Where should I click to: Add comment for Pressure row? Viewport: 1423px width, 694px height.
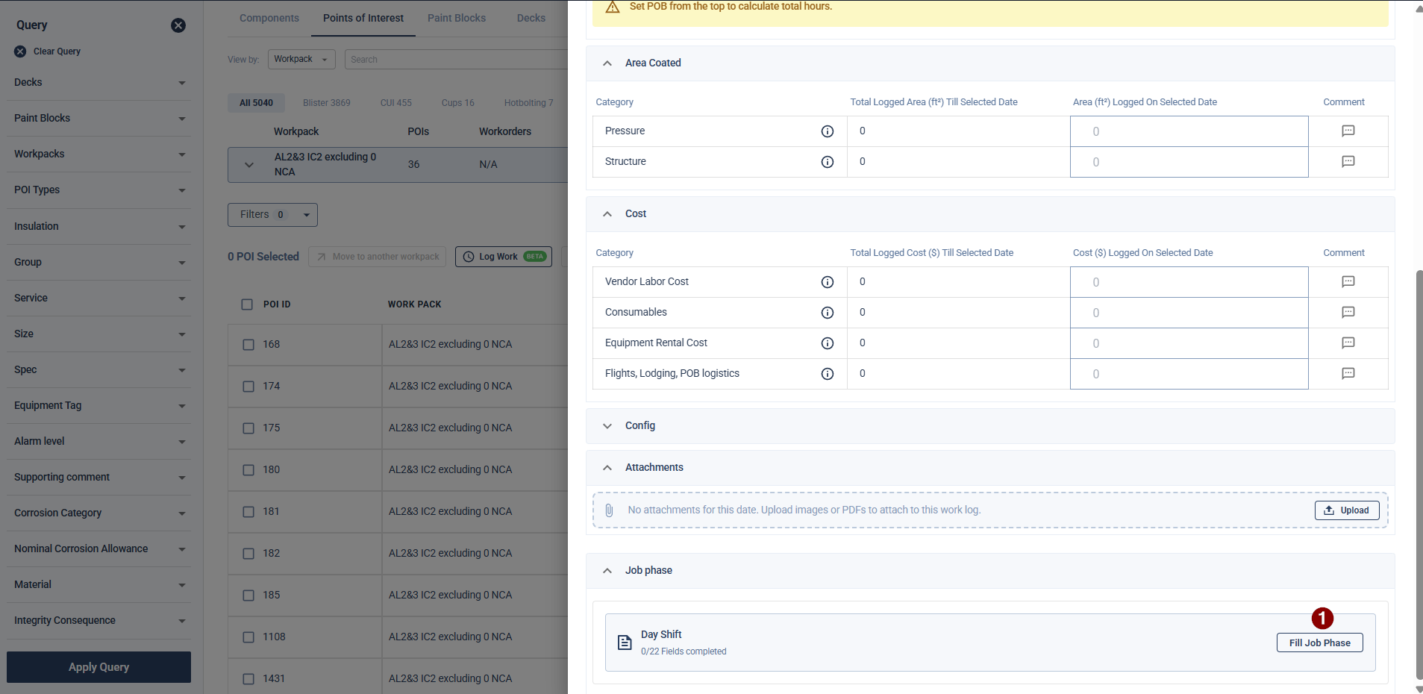click(x=1348, y=131)
